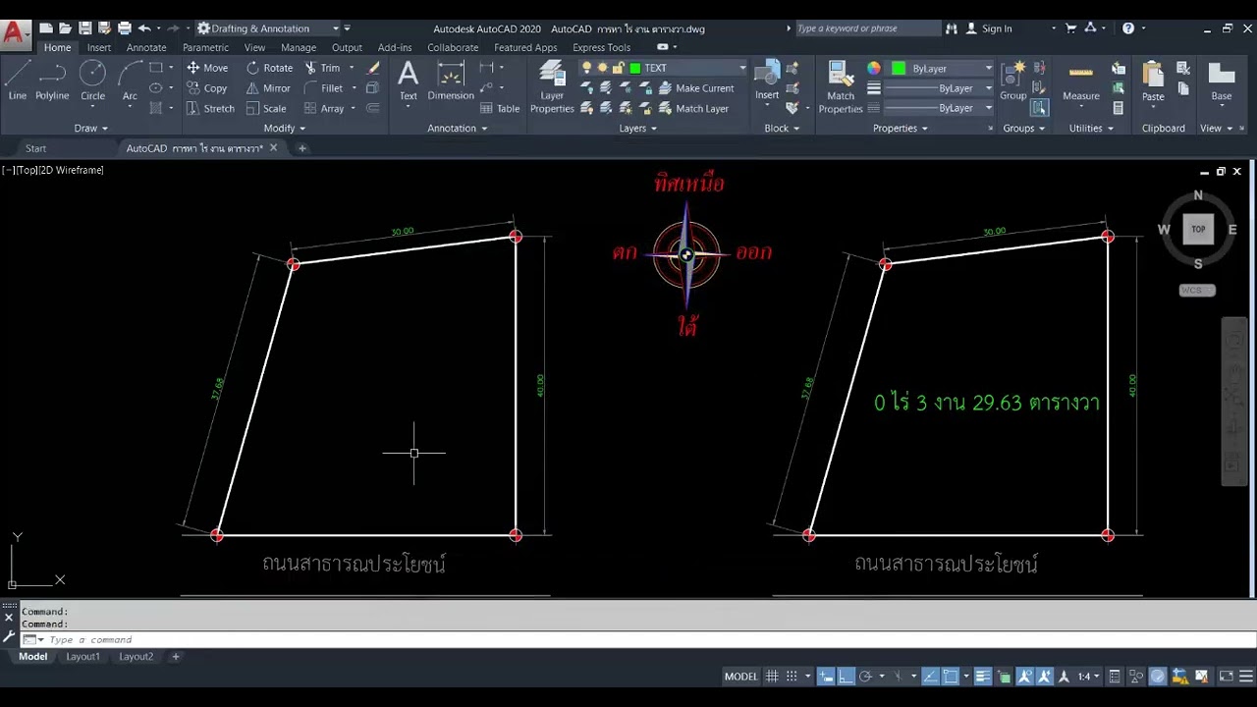Select the Polyline tool
The height and width of the screenshot is (707, 1257).
52,81
